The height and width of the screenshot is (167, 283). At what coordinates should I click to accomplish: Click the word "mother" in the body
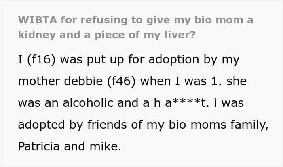(x=37, y=82)
